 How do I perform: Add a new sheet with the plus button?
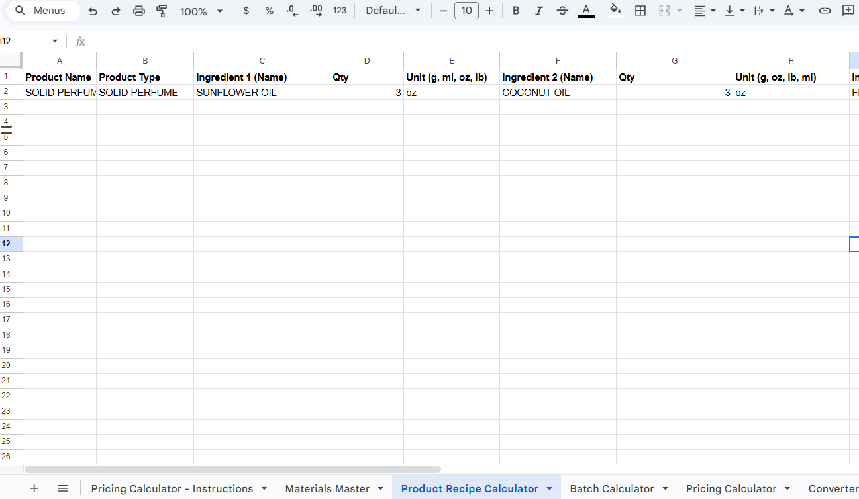[34, 488]
